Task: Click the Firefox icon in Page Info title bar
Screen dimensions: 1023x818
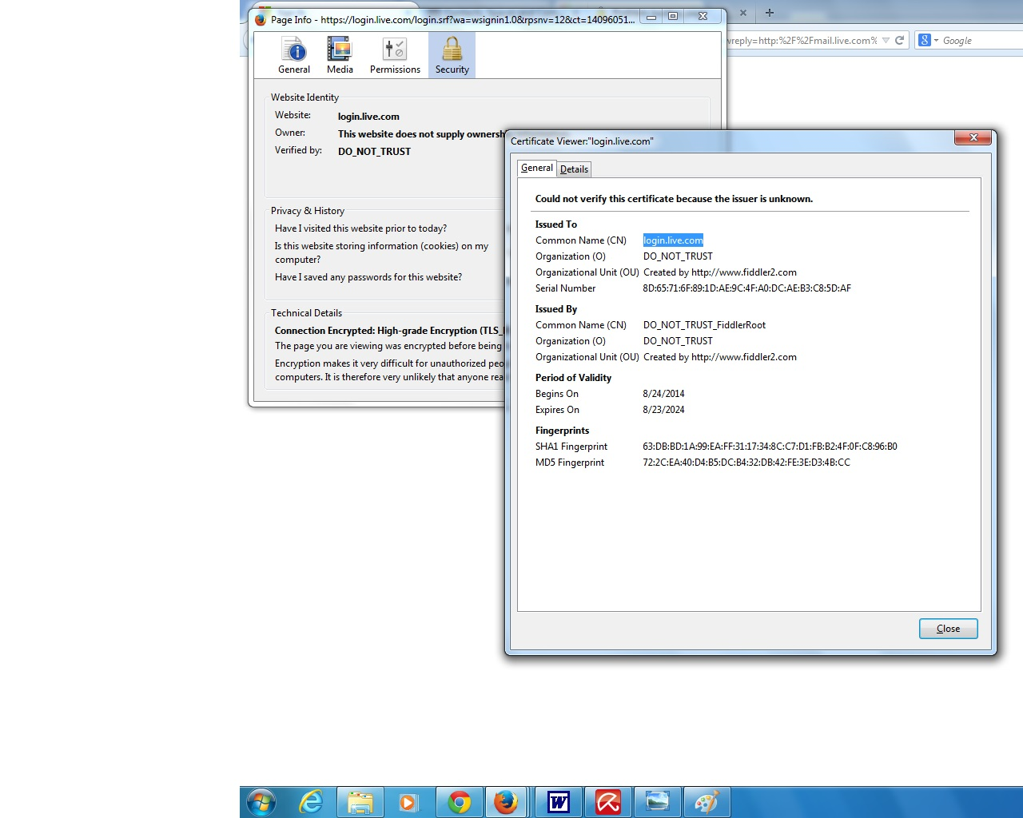Action: [x=260, y=19]
